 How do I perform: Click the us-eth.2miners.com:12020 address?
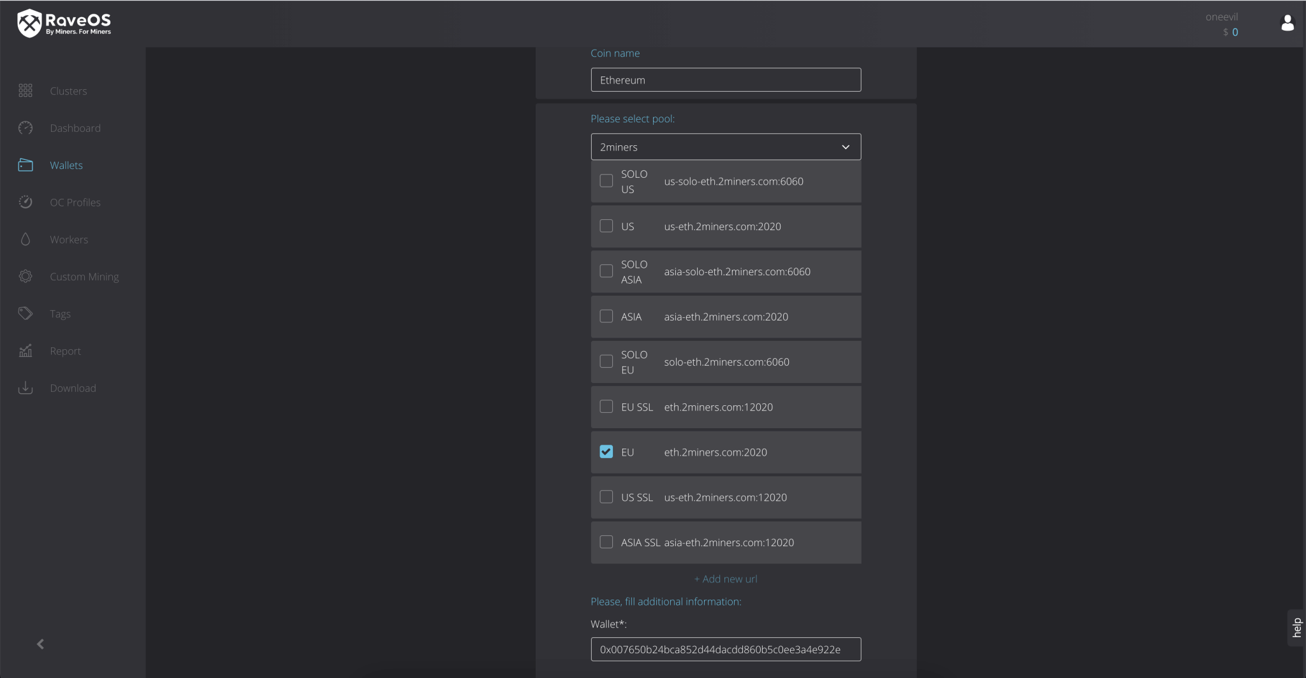pyautogui.click(x=725, y=498)
